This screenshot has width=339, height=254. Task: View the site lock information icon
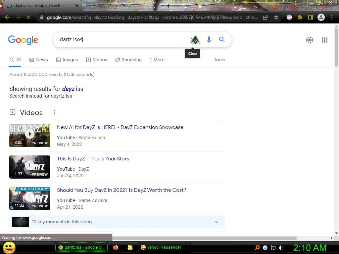pyautogui.click(x=42, y=17)
